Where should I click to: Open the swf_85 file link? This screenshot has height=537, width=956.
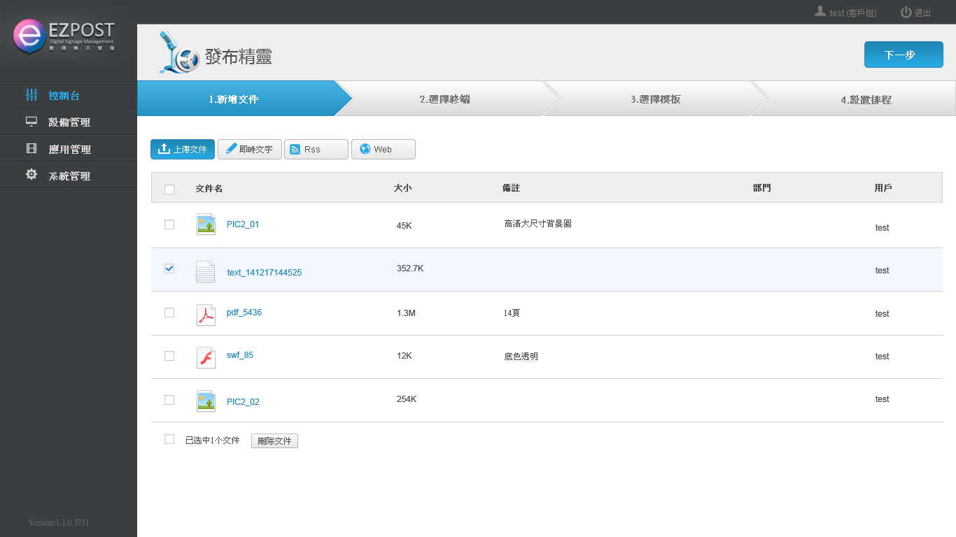click(x=240, y=355)
